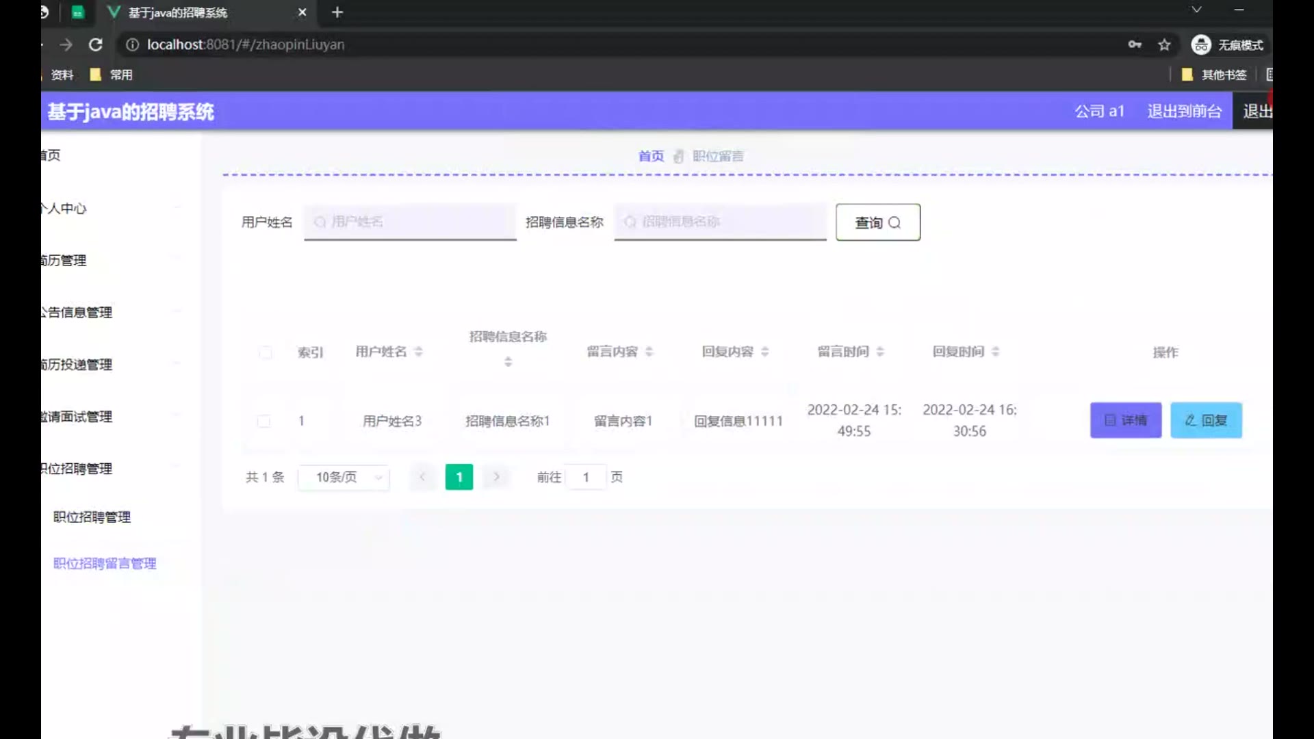The height and width of the screenshot is (739, 1314).
Task: Open the 10条/页 page size dropdown
Action: [x=344, y=477]
